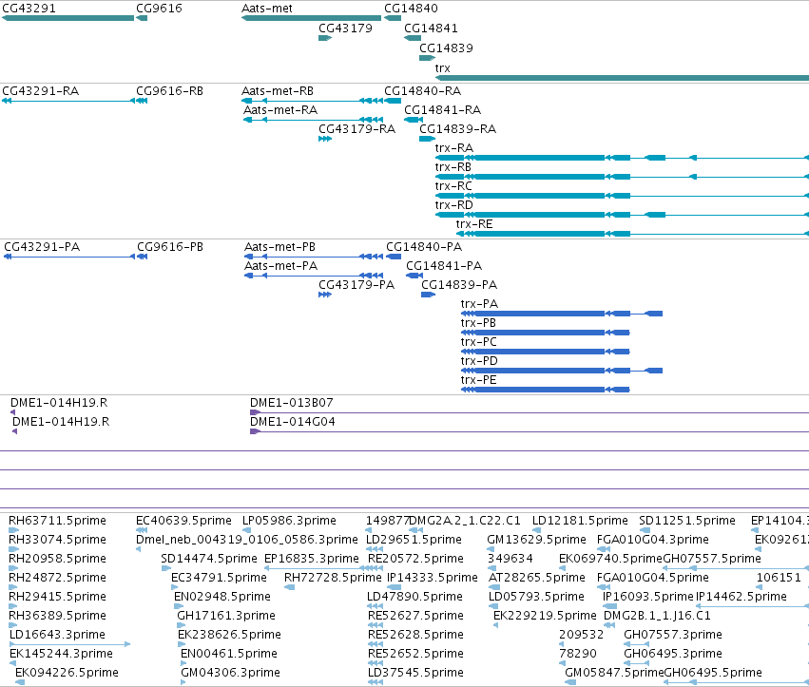This screenshot has height=687, width=809.
Task: Click the LP05986.3prime EST label
Action: 289,521
